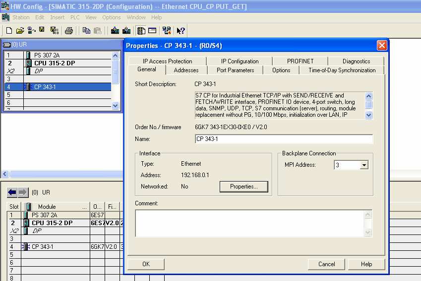
Task: Switch to Time-of-Day Synchronization tab
Action: click(342, 70)
